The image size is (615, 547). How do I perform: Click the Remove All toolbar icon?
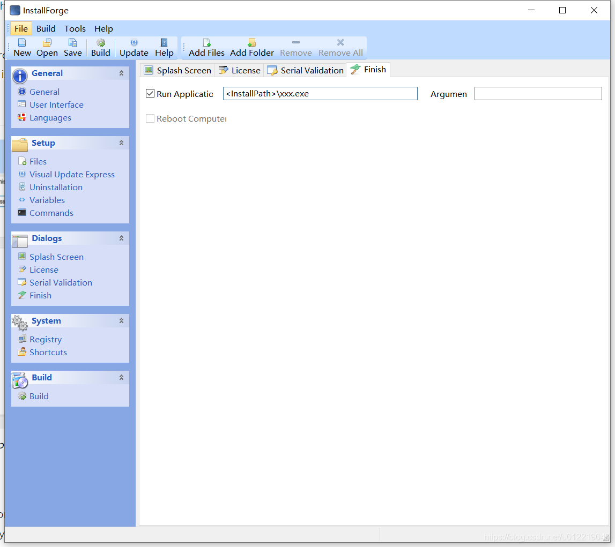340,42
